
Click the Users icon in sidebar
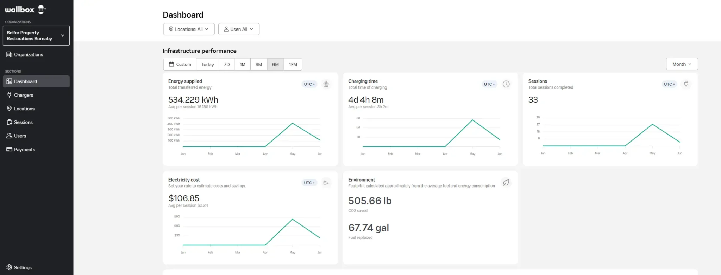coord(9,136)
